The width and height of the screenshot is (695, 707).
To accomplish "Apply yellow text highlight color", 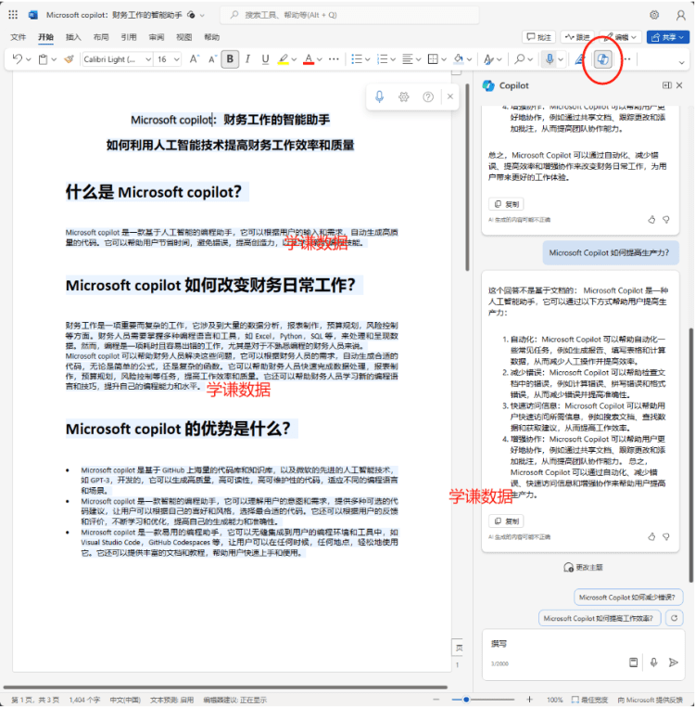I will tap(283, 59).
